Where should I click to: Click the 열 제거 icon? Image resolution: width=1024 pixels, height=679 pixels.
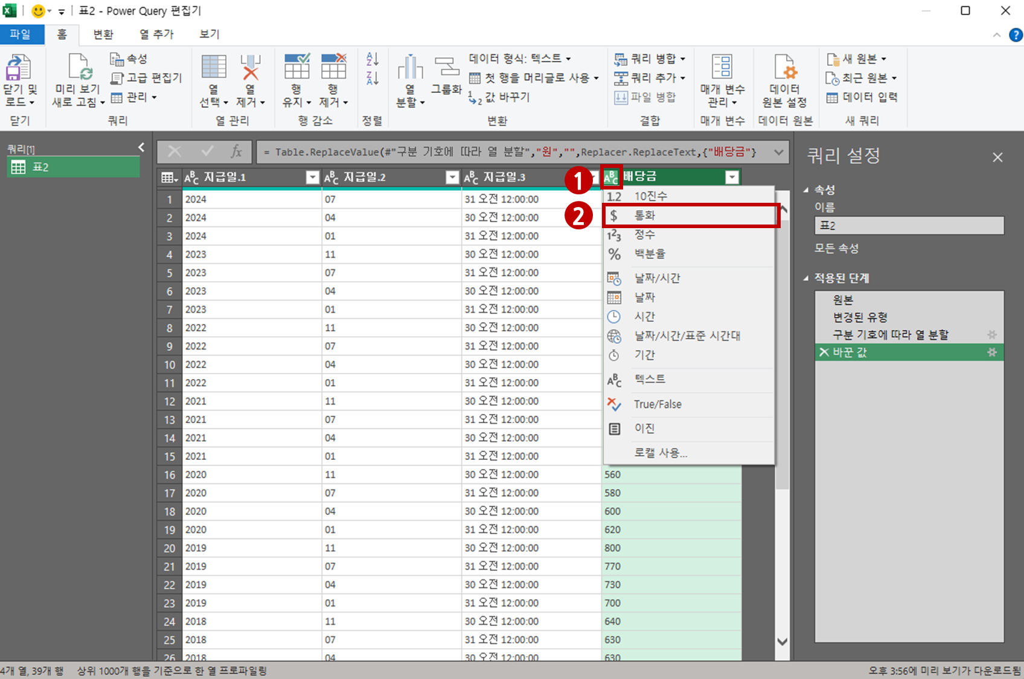tap(250, 66)
